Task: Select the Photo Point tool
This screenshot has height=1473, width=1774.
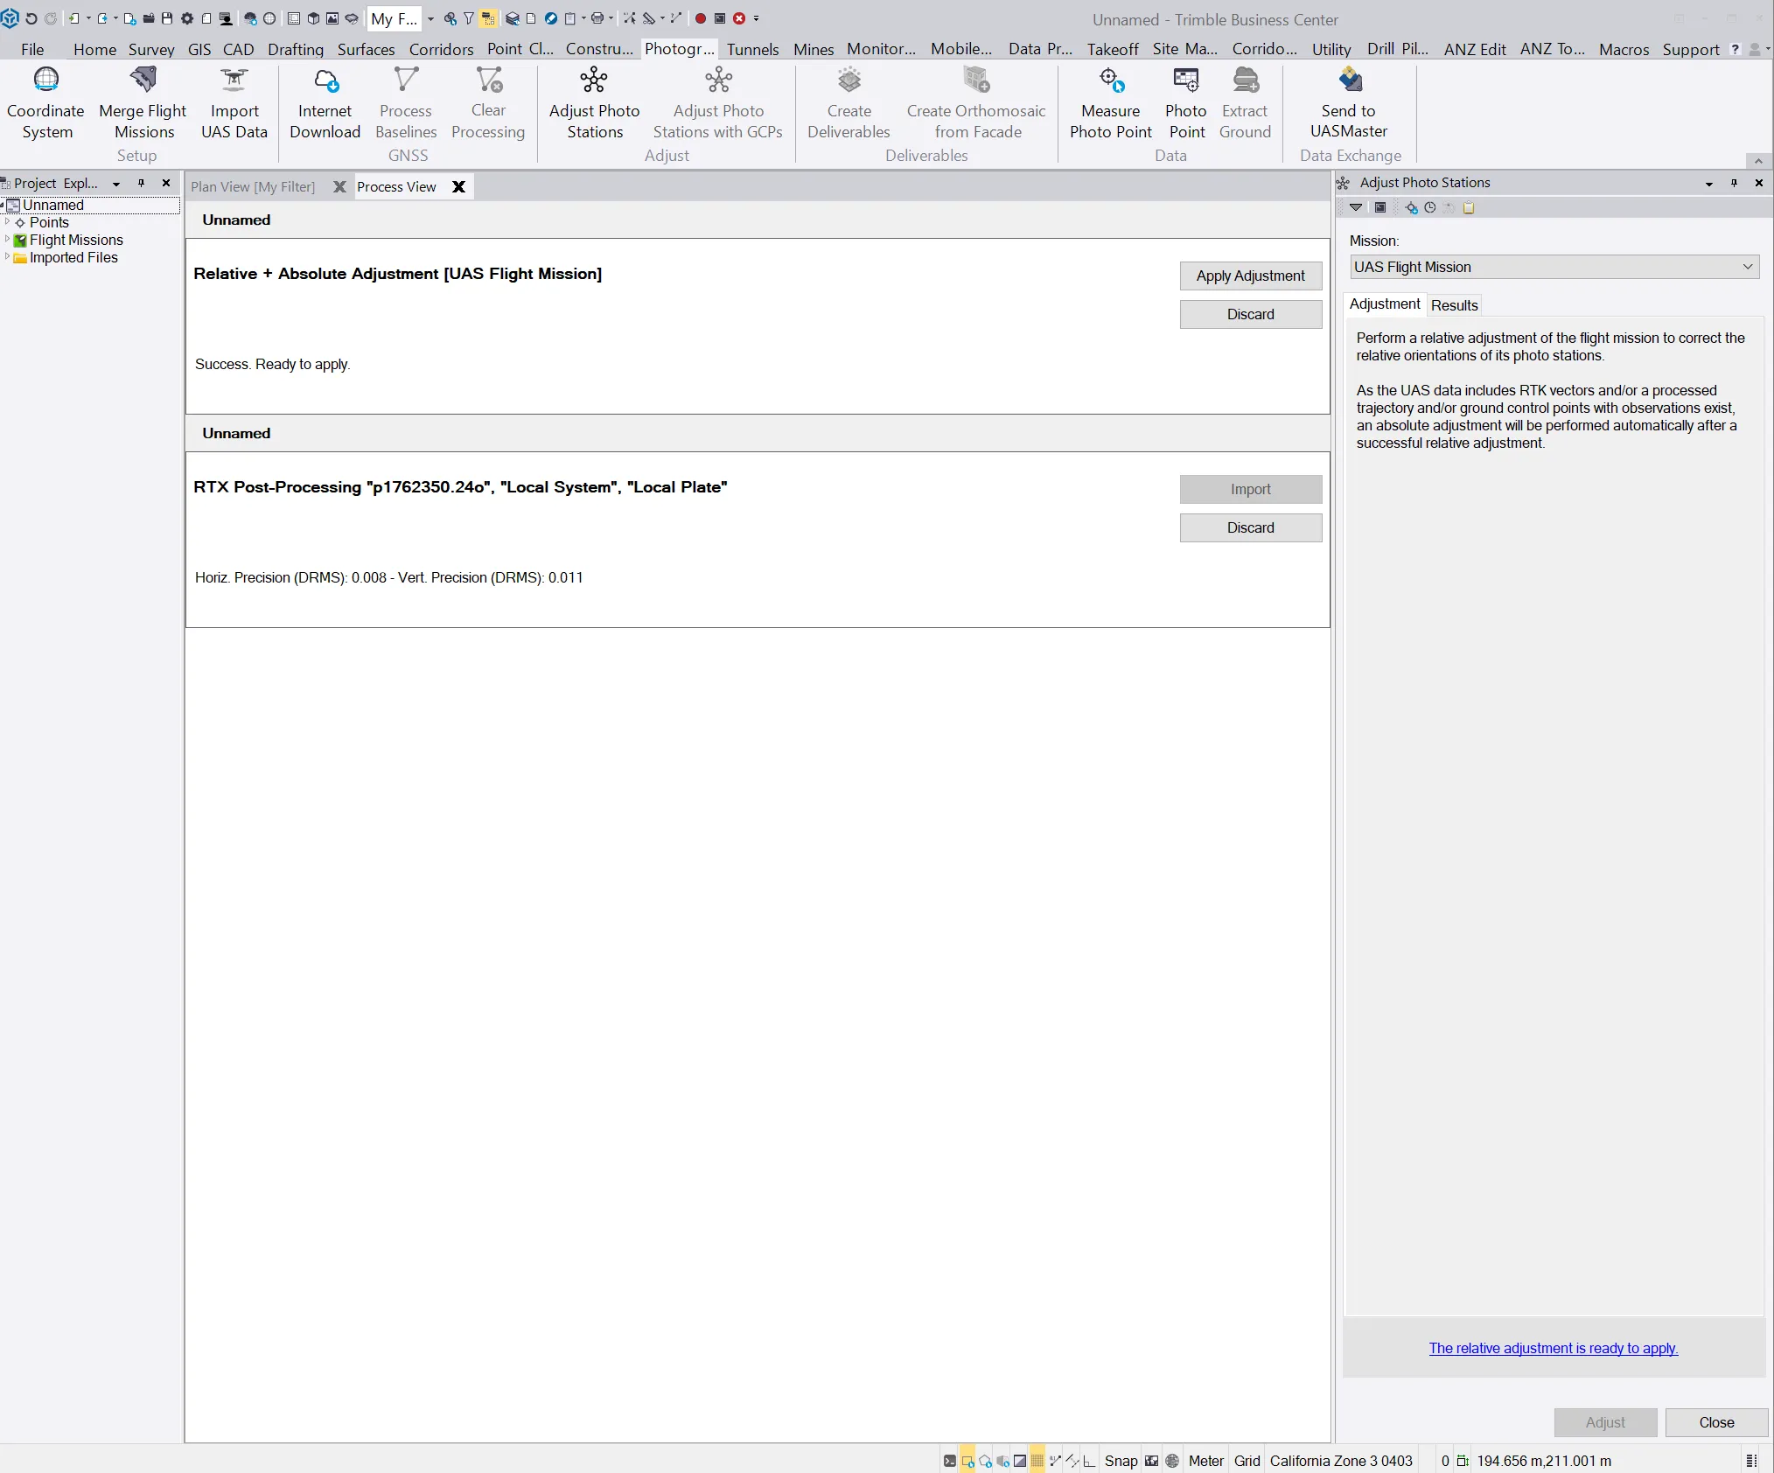Action: point(1186,103)
